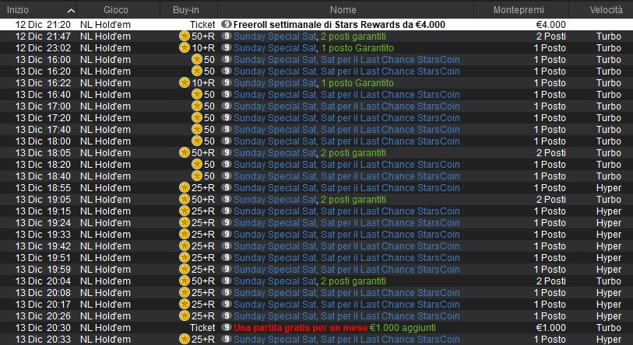The height and width of the screenshot is (345, 633).
Task: Sort by the Gioco column header
Action: pyautogui.click(x=118, y=9)
